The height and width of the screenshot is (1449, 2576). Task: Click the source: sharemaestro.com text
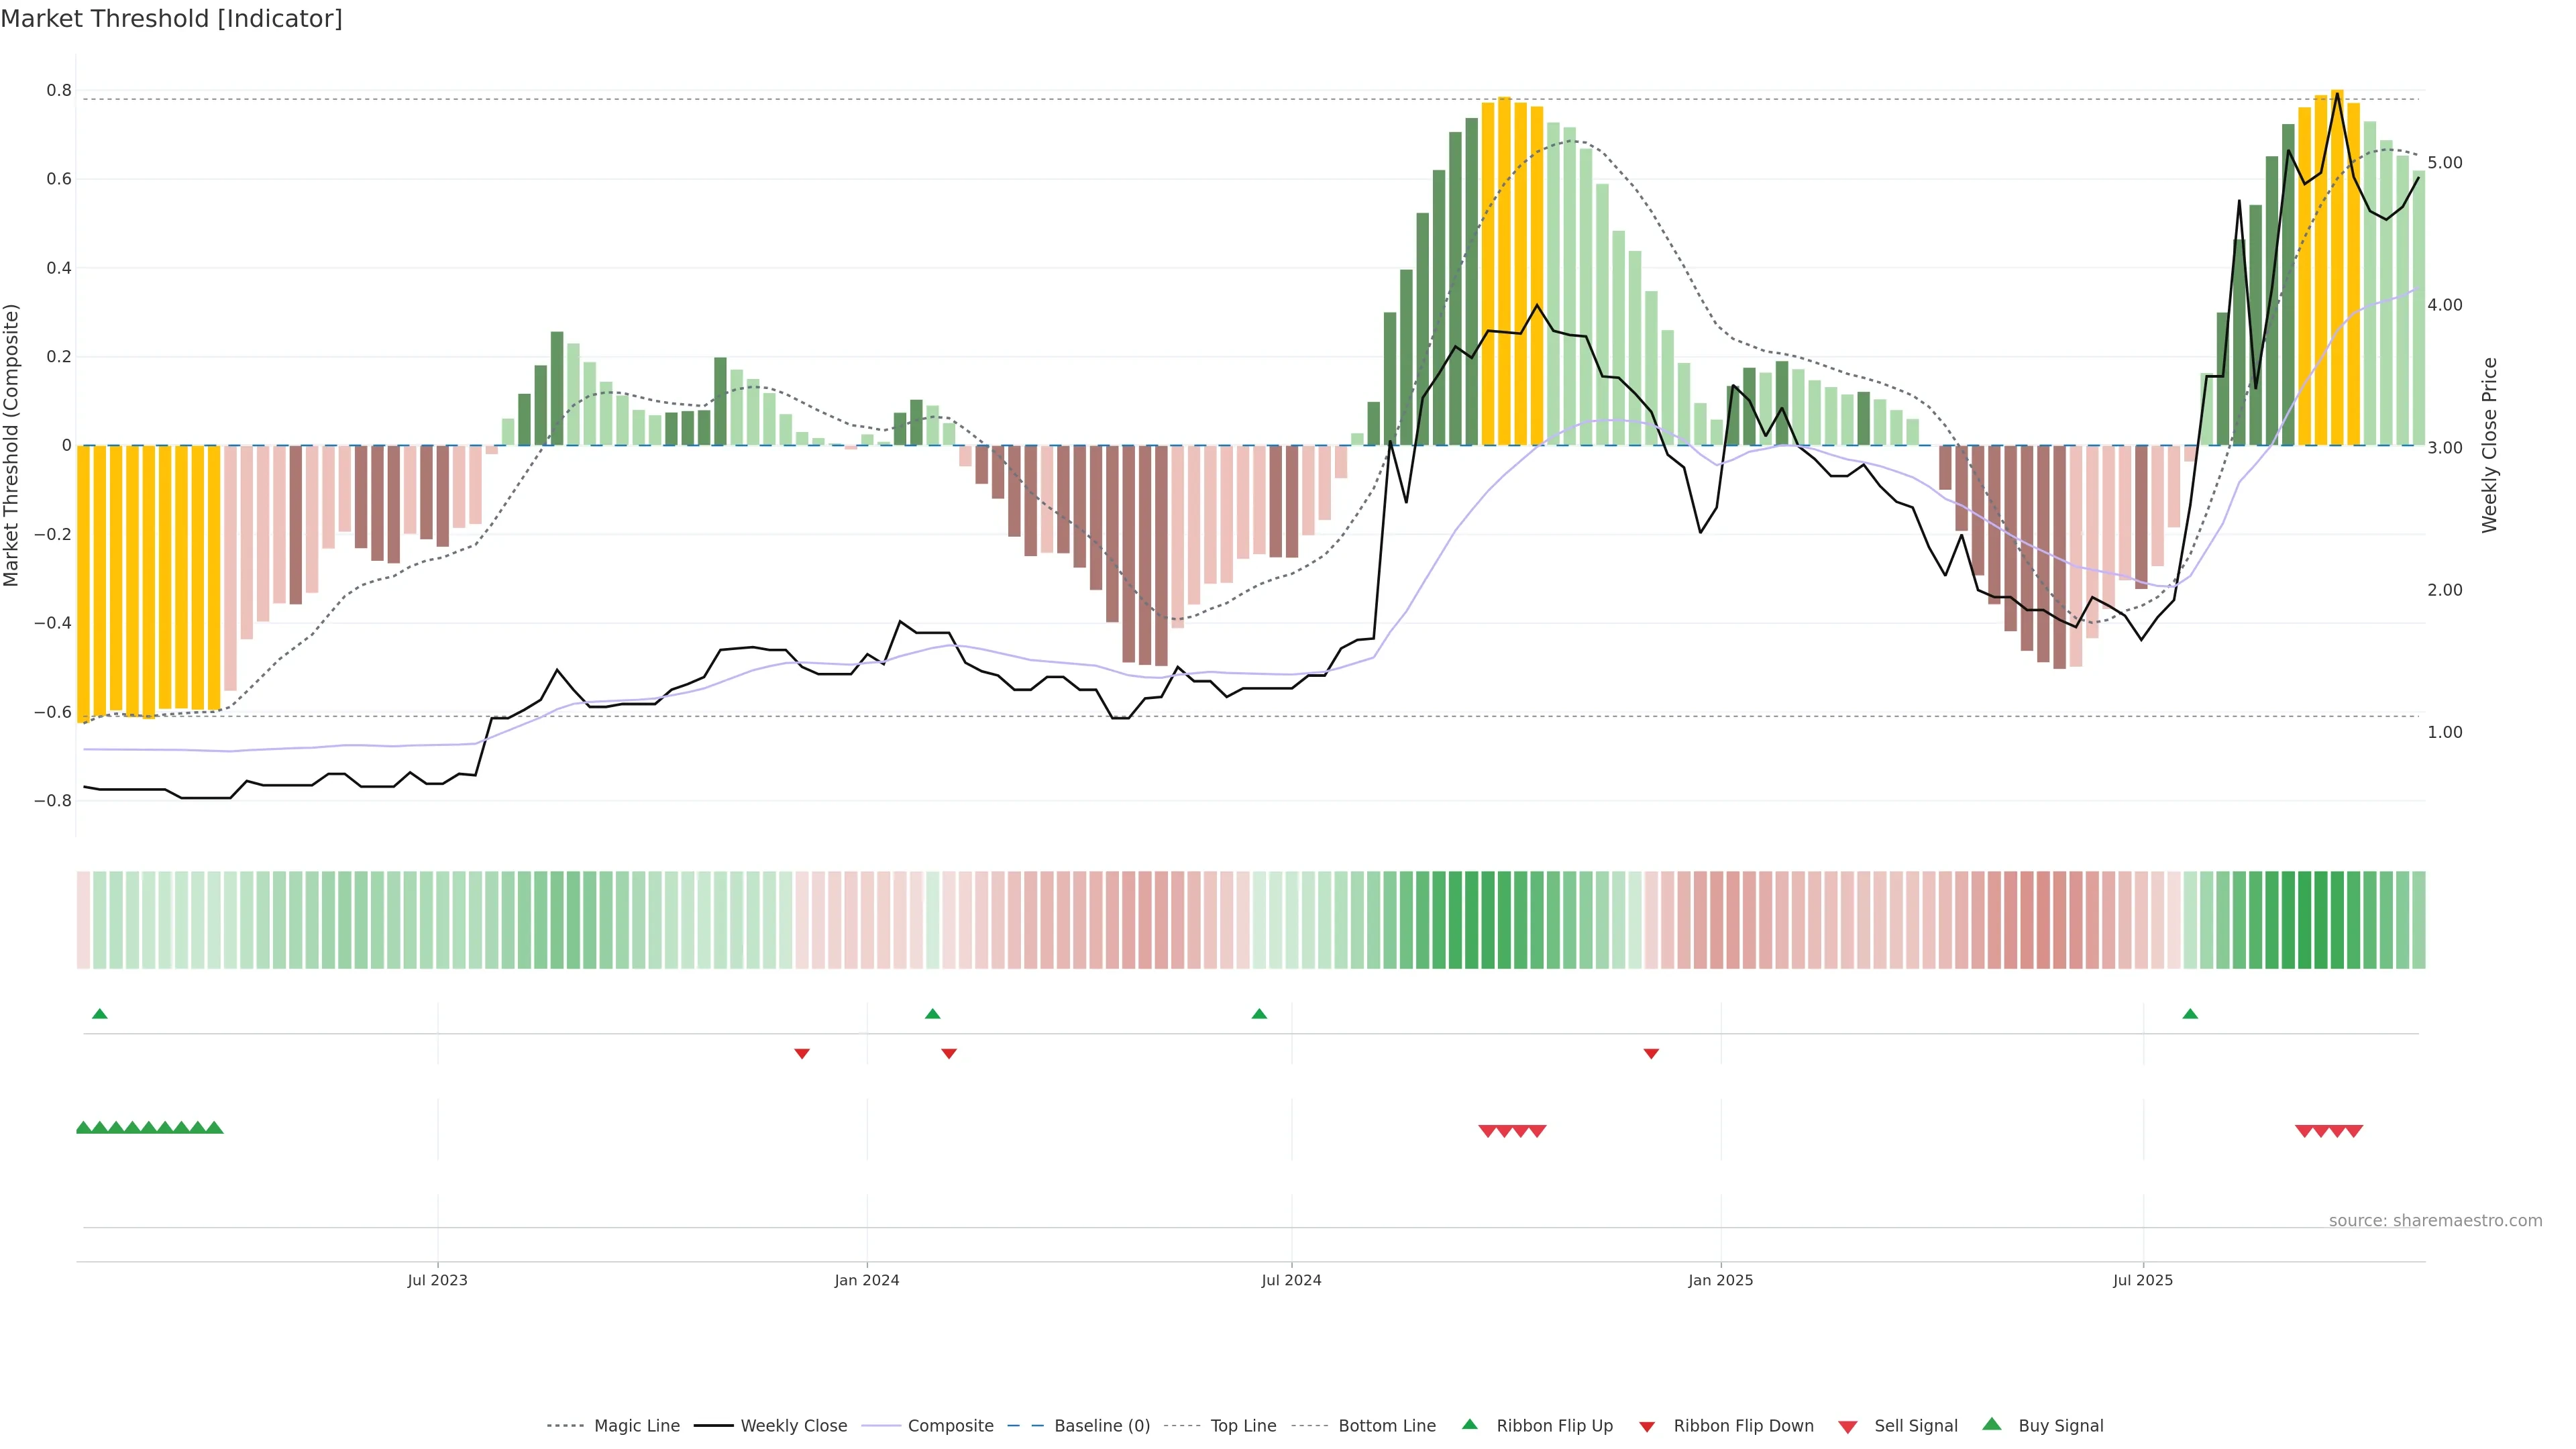[2435, 1220]
